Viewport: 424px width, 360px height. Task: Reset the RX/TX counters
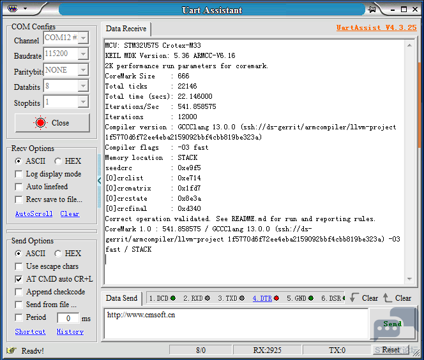(x=391, y=350)
